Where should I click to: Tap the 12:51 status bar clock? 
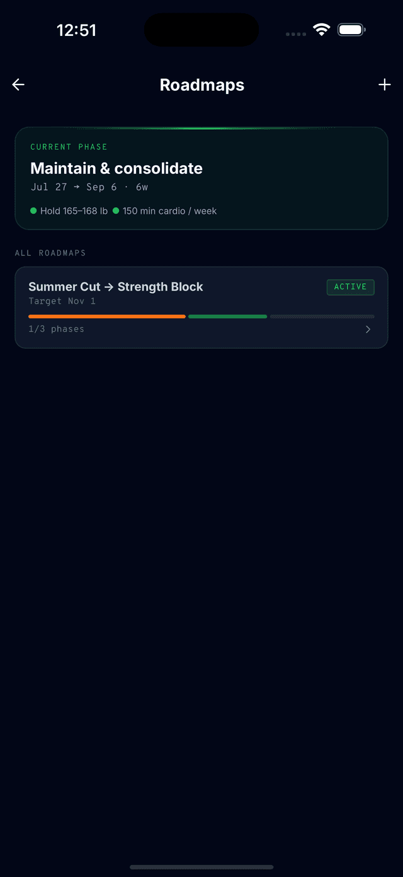[76, 30]
